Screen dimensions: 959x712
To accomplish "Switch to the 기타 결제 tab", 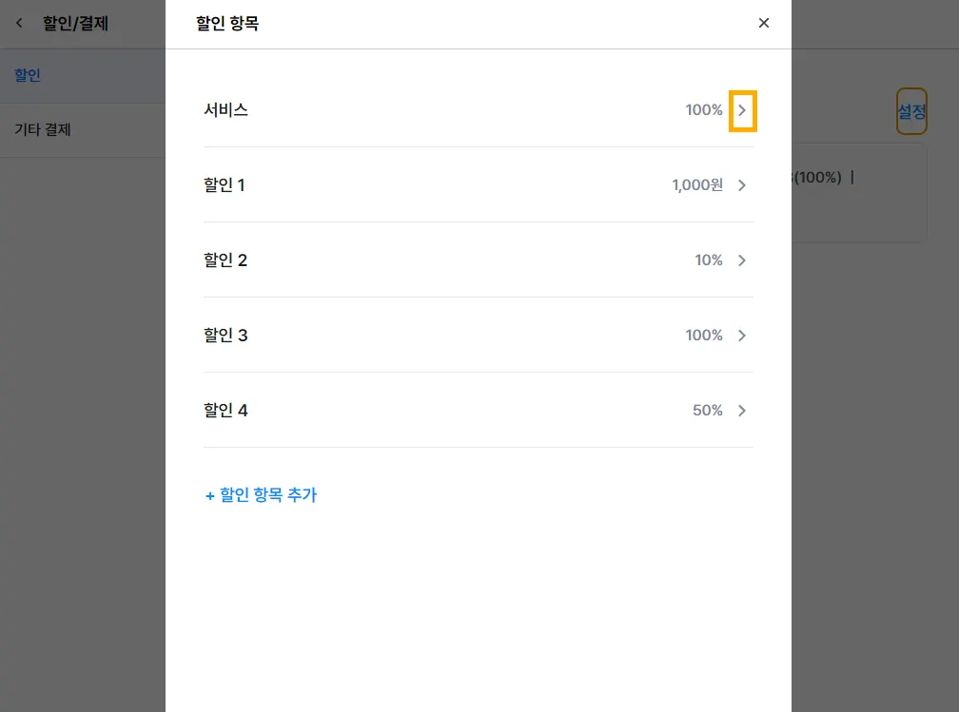I will point(43,129).
